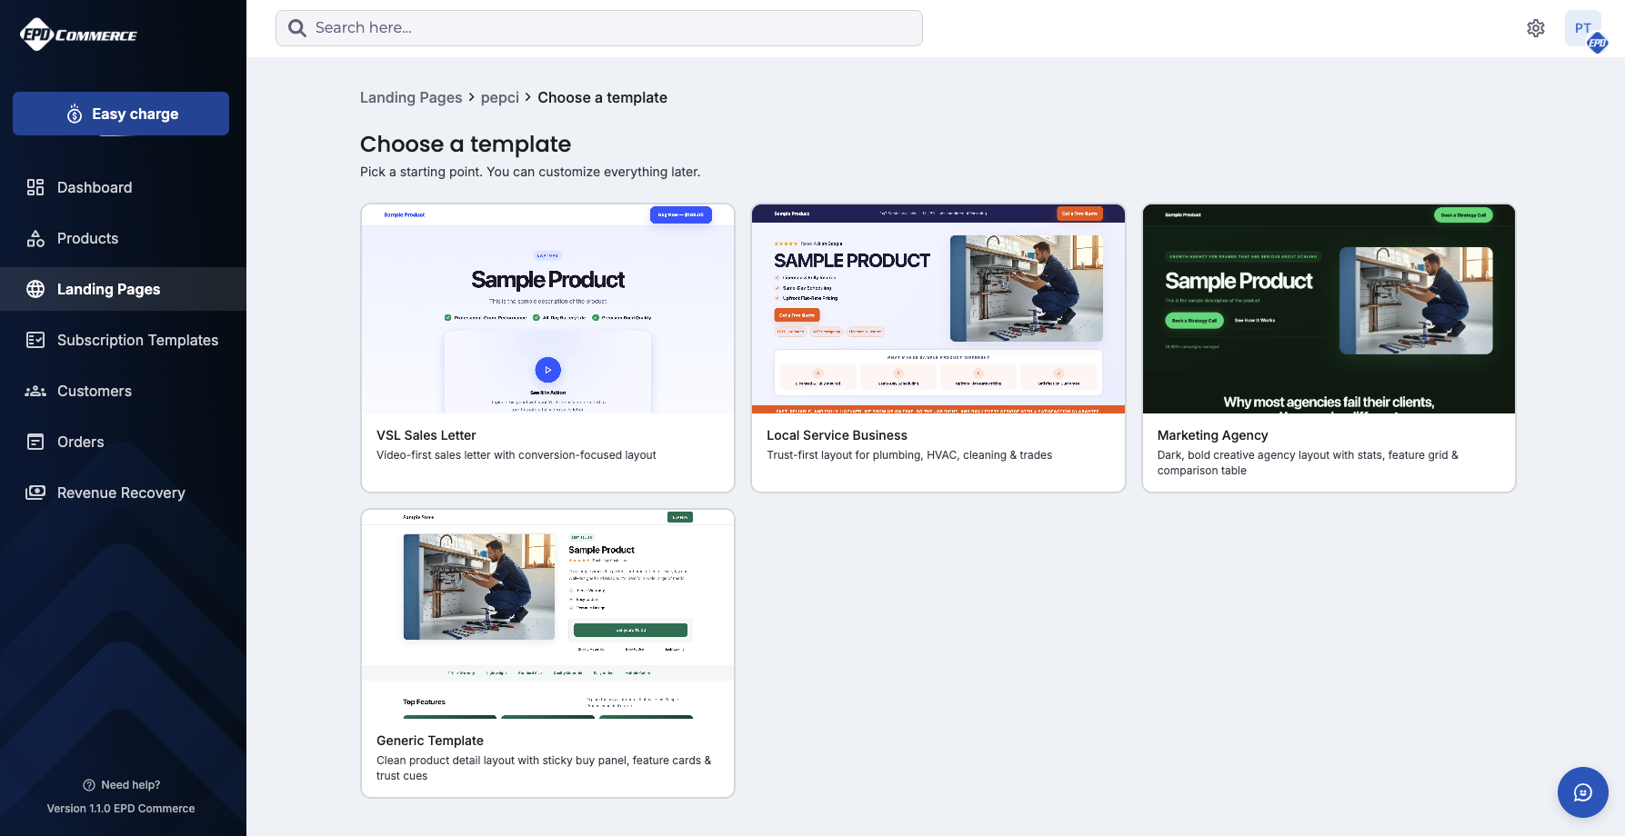Open the chat support bubble
The height and width of the screenshot is (836, 1625).
click(1583, 792)
